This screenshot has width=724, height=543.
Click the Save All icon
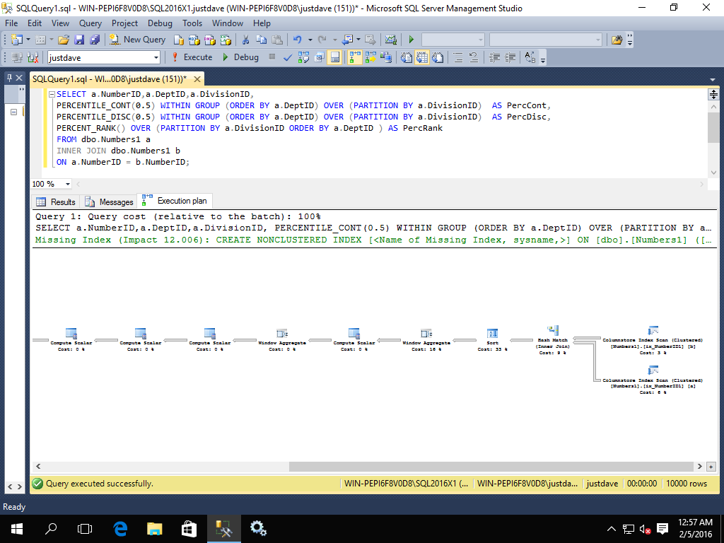(x=95, y=40)
